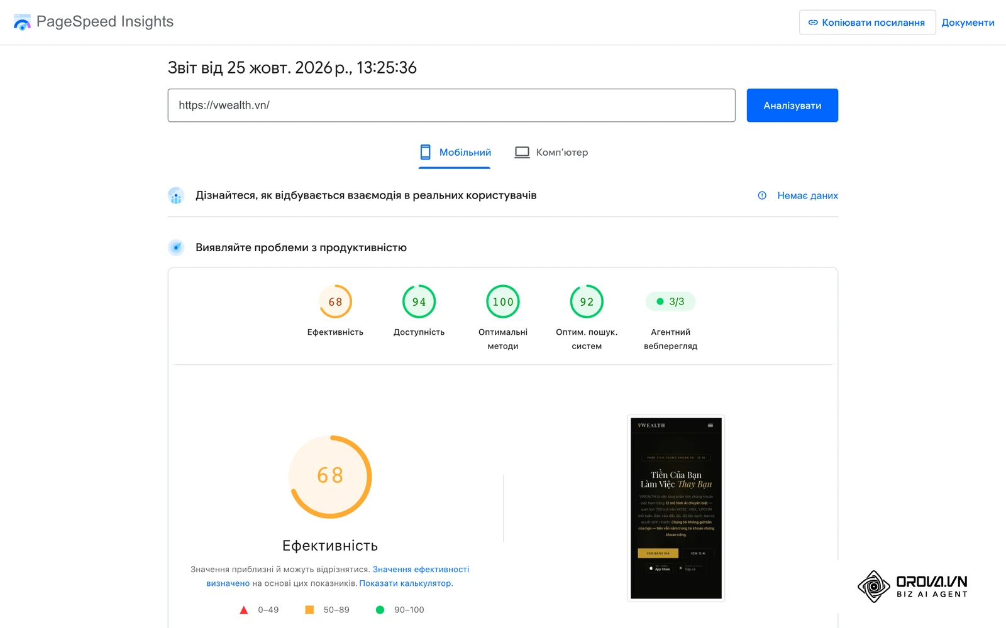This screenshot has height=628, width=1006.
Task: Click the green circle 90–100 legend icon
Action: click(380, 610)
